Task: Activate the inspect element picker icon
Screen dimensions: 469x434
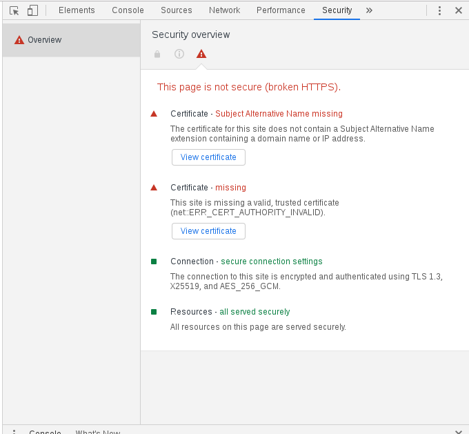Action: [14, 11]
